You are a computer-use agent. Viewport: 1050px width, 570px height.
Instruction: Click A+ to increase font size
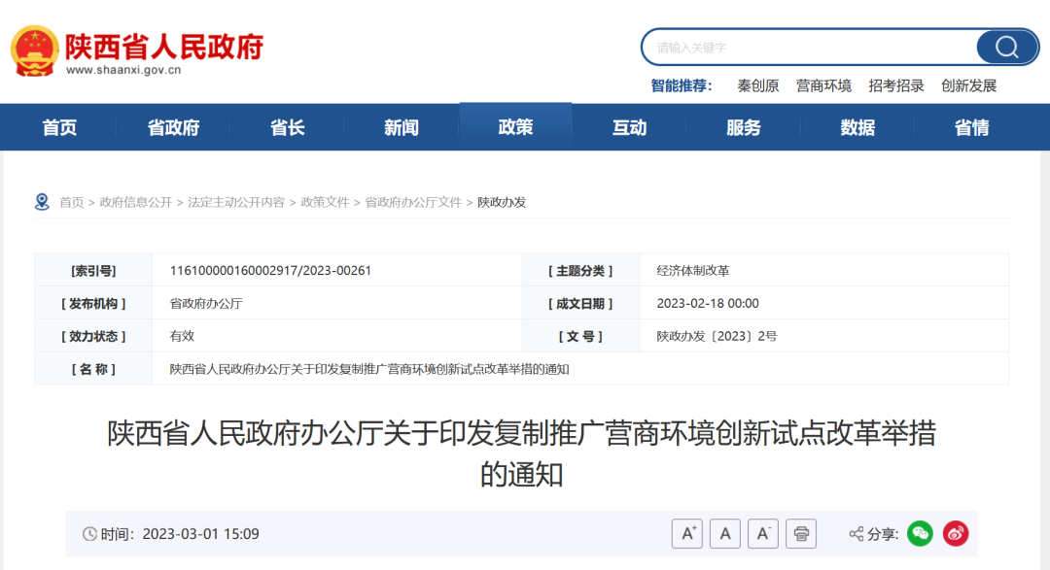(689, 533)
